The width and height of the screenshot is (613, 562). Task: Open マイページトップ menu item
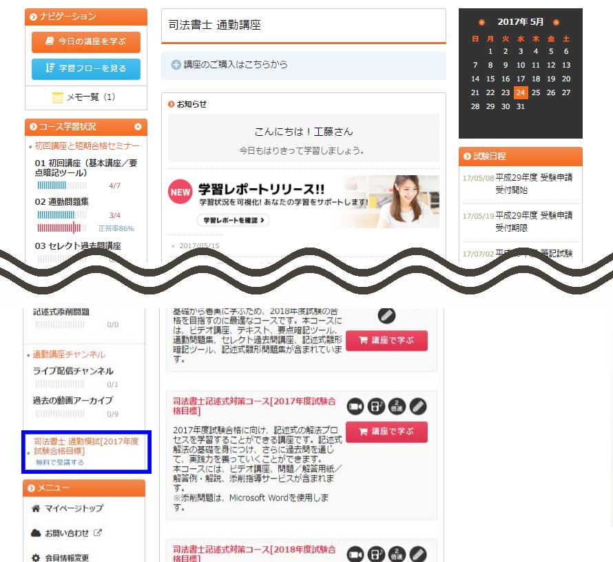click(x=74, y=508)
